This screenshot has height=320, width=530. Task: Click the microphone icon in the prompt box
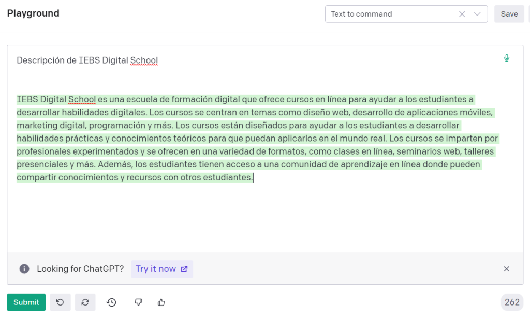[x=506, y=58]
